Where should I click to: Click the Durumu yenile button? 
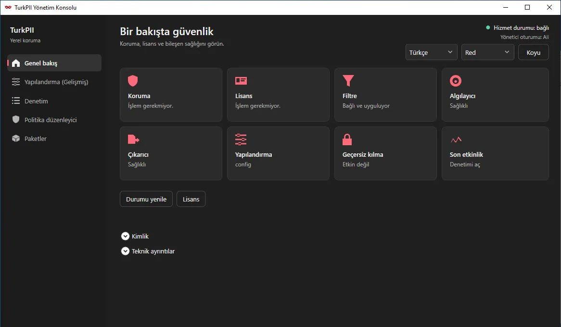pyautogui.click(x=146, y=199)
